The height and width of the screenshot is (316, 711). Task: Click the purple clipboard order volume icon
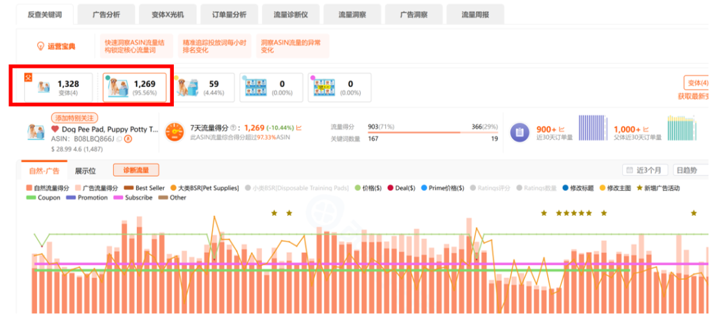coord(519,132)
